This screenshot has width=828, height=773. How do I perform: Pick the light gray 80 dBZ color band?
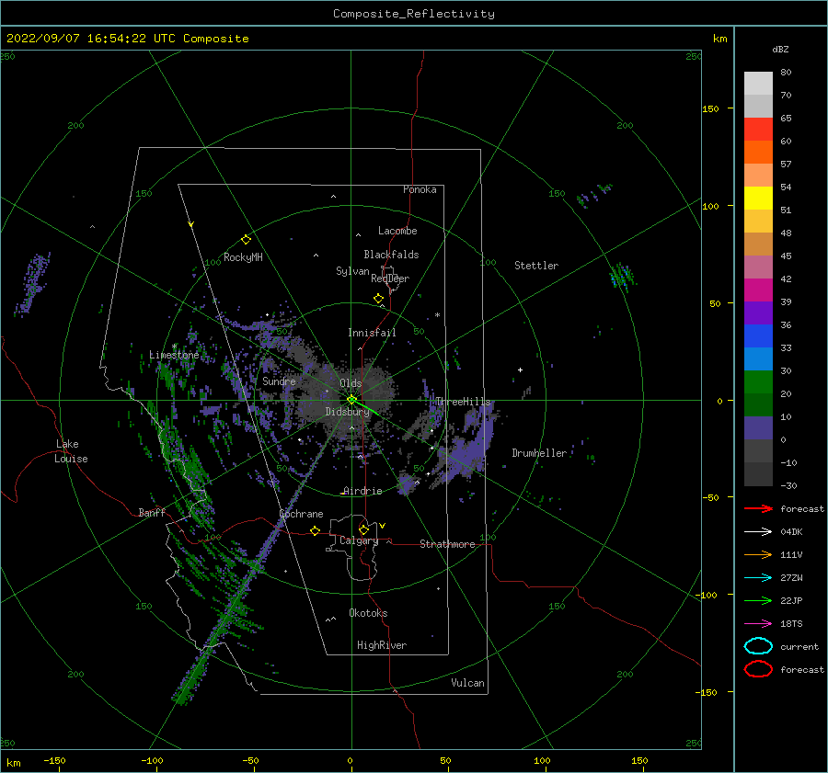point(758,83)
